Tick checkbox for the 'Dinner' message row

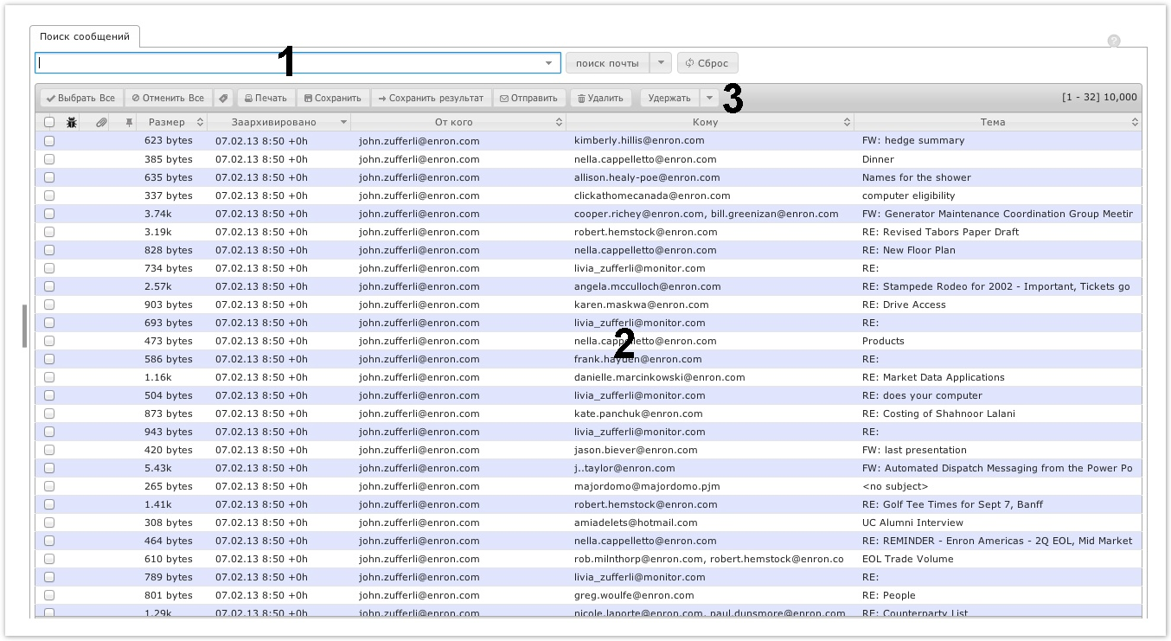[49, 159]
